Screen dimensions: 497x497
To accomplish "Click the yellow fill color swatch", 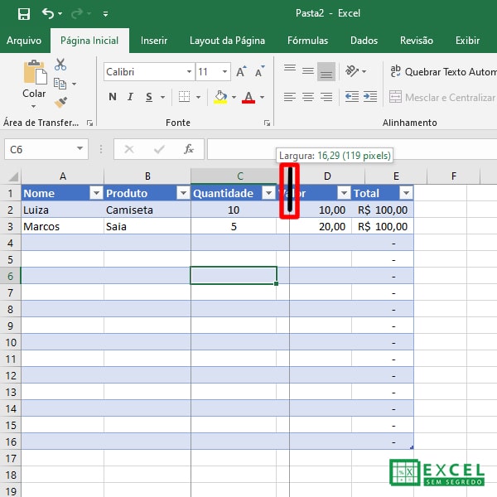I will coord(220,98).
